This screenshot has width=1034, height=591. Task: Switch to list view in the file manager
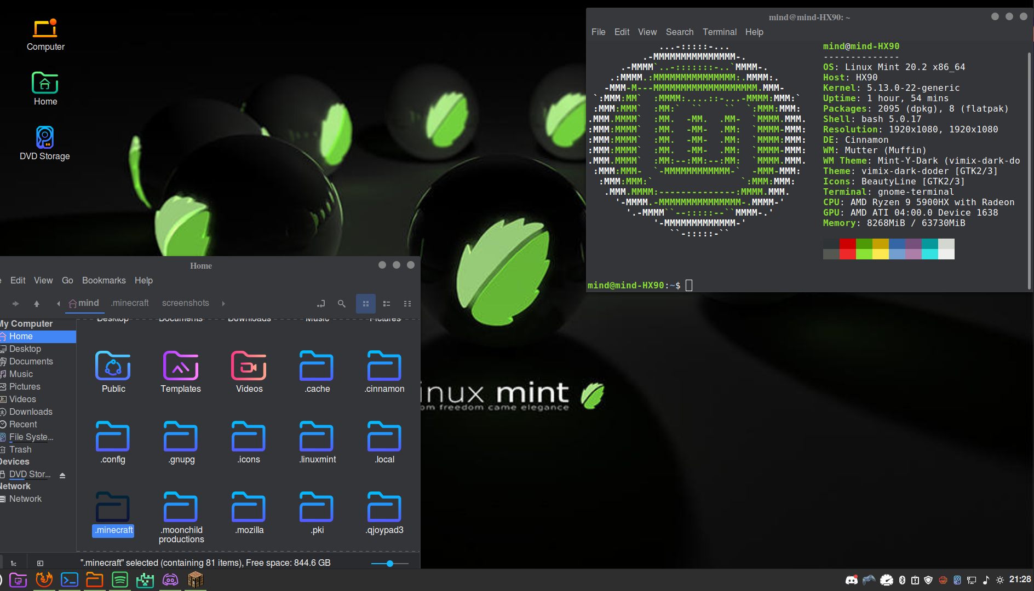coord(386,304)
